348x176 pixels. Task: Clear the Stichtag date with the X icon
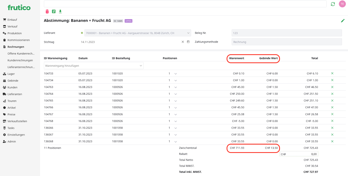[183, 42]
